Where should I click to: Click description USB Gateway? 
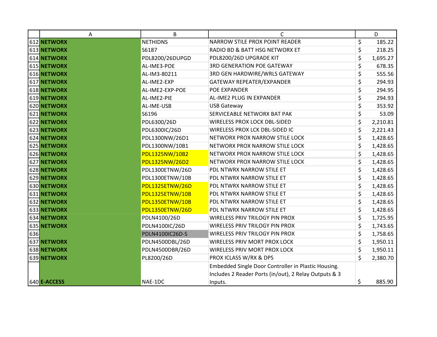[x=282, y=106]
